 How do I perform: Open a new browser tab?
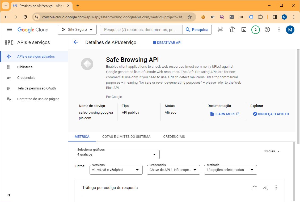78,6
